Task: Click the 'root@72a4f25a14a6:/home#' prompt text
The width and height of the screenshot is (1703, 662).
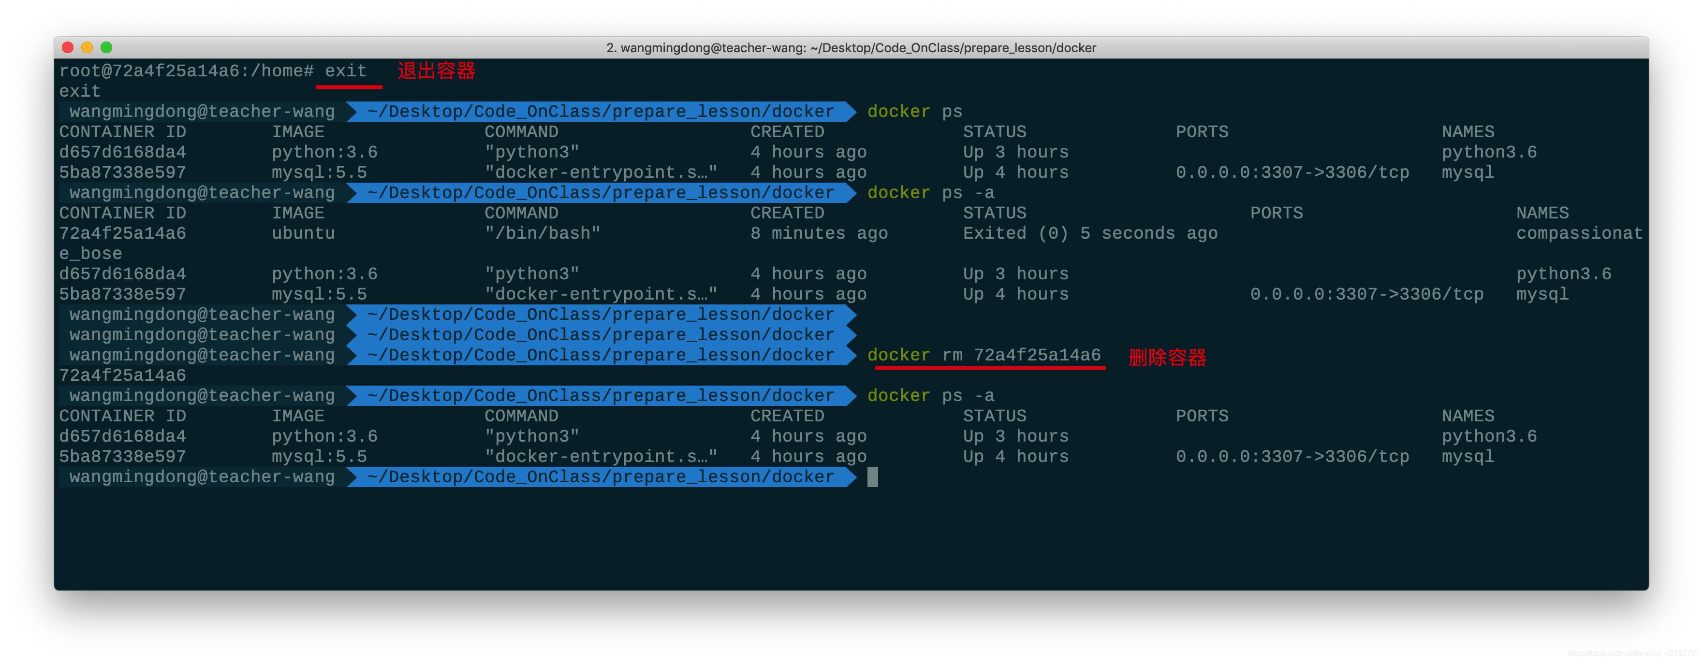Action: point(186,71)
